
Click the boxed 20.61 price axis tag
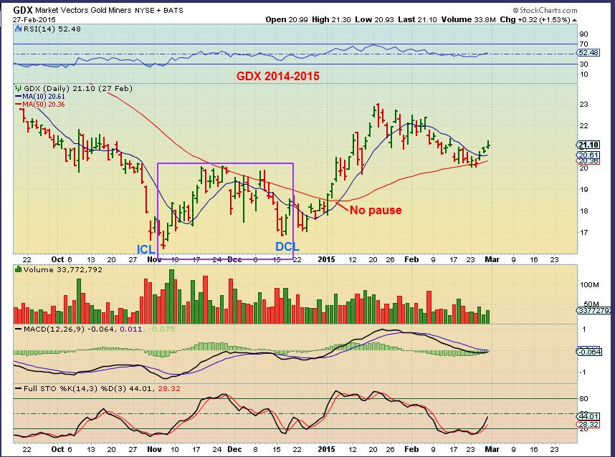(588, 155)
